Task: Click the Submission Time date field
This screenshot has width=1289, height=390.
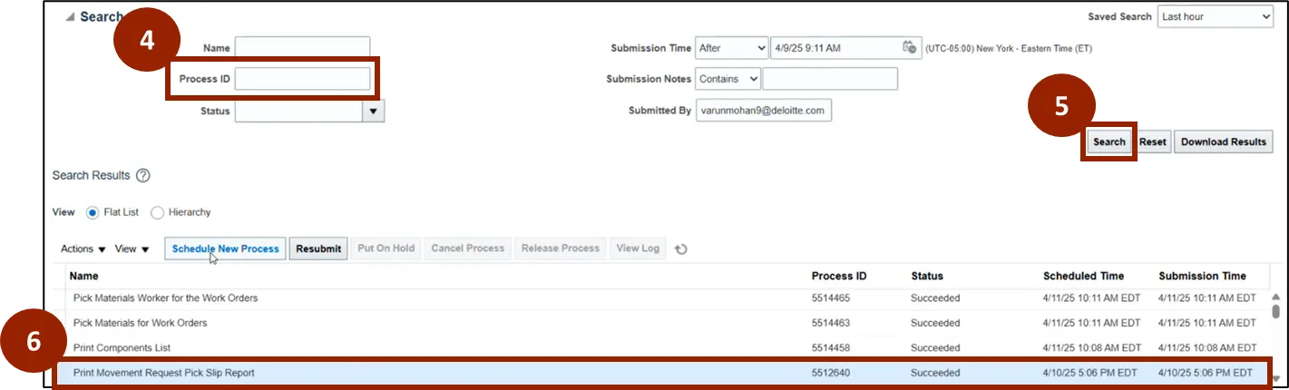Action: click(x=835, y=48)
